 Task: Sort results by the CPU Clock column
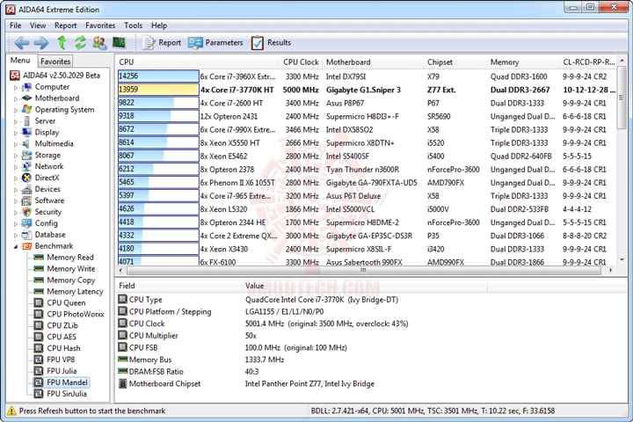[301, 62]
